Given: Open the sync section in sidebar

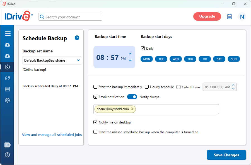Looking at the screenshot, I should [x=8, y=78].
